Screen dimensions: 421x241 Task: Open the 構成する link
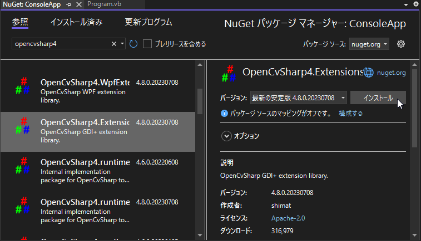[x=351, y=114]
